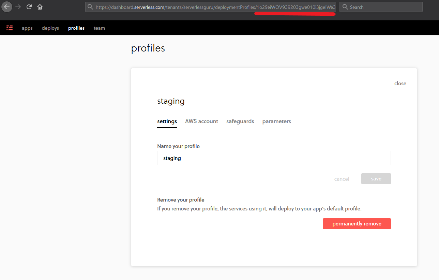
Task: Open the team menu item
Action: coord(100,28)
